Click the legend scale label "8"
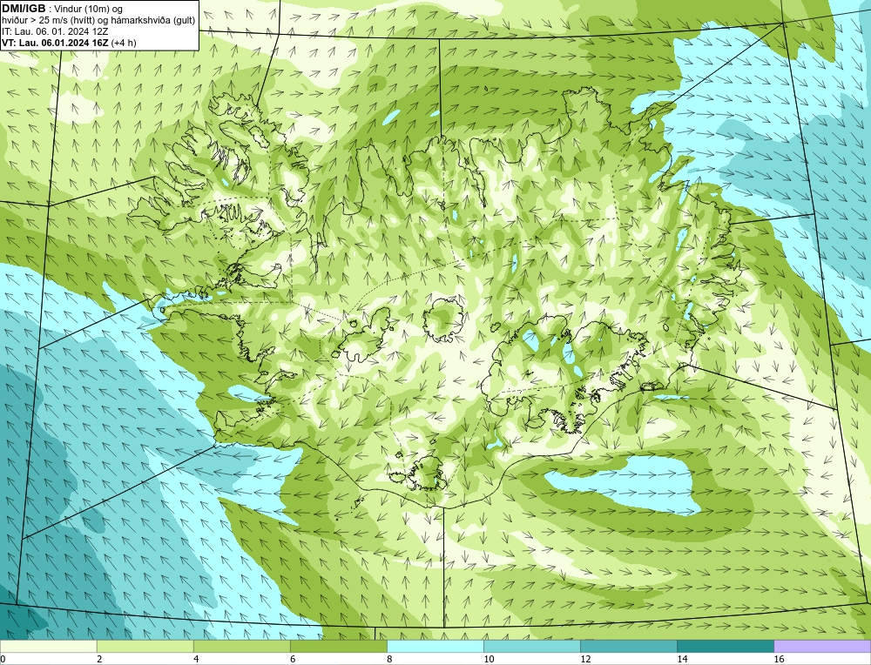The image size is (871, 665). point(389,659)
